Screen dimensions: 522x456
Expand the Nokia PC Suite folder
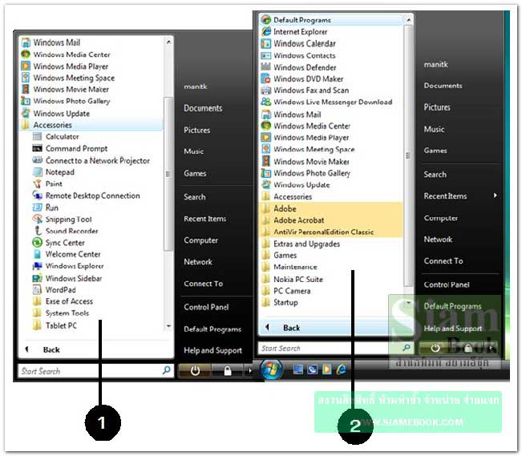293,279
